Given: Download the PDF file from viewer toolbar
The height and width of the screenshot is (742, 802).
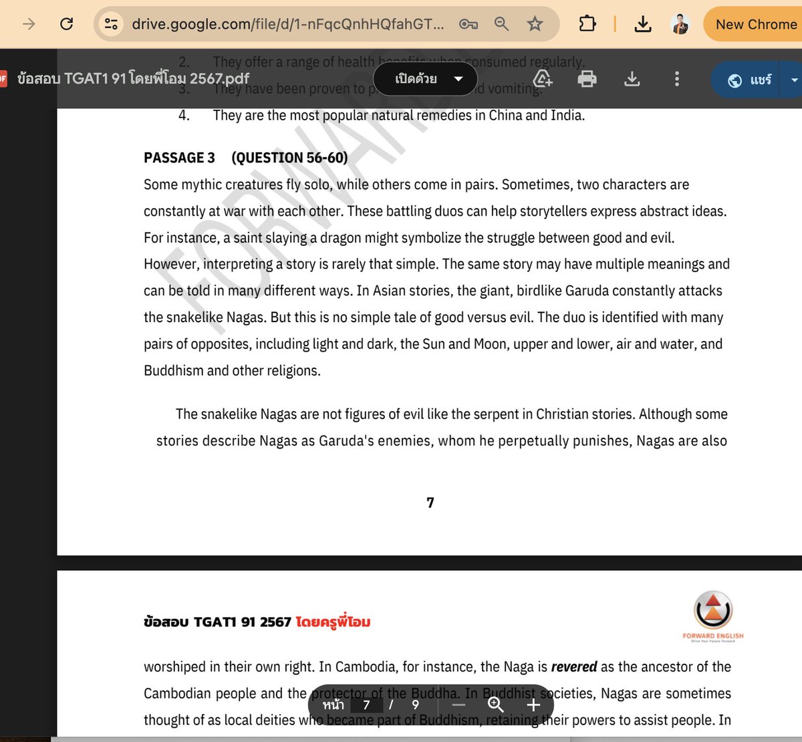Looking at the screenshot, I should [632, 79].
